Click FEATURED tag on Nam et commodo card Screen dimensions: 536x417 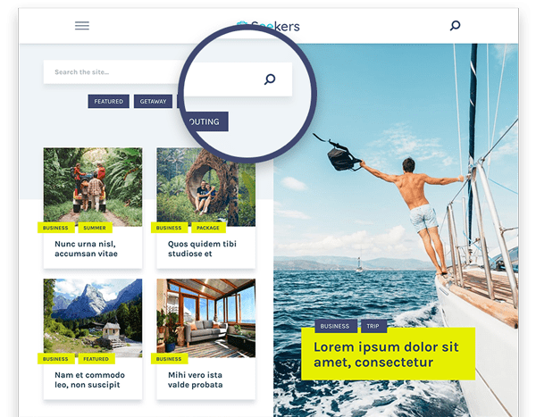click(96, 359)
